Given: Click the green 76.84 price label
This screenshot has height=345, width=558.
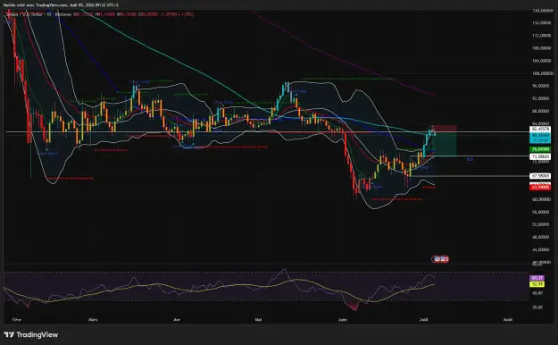Looking at the screenshot, I should 540,149.
